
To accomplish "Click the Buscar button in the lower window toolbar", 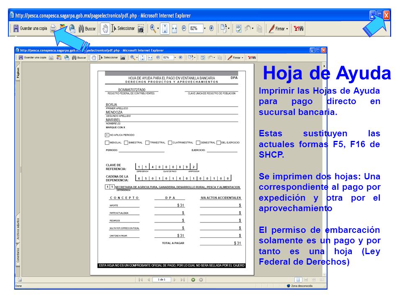I will [79, 58].
